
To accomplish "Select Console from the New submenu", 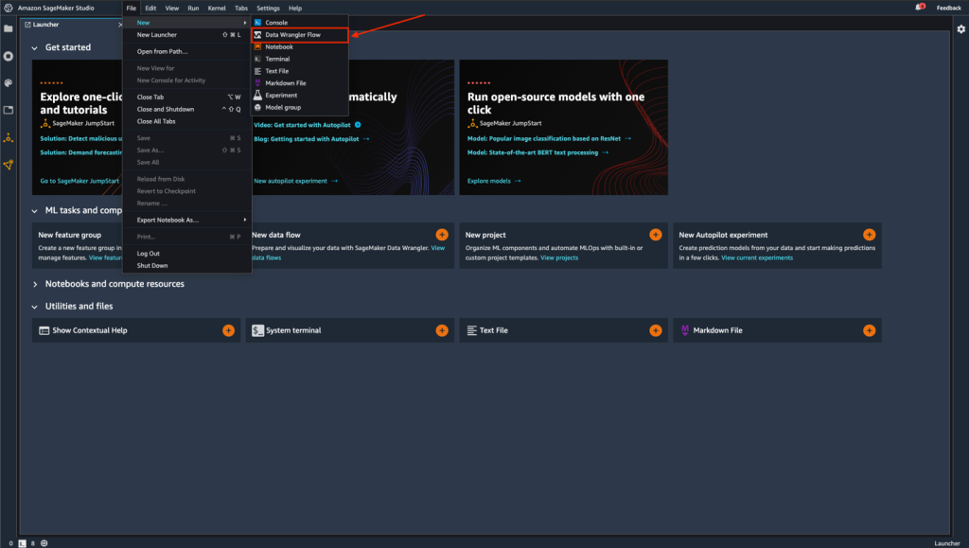I will [300, 22].
